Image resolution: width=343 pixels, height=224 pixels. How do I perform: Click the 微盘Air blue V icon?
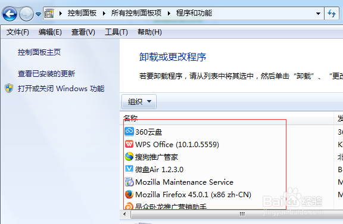(129, 169)
